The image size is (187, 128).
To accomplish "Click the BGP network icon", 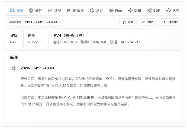I will 149,11.
